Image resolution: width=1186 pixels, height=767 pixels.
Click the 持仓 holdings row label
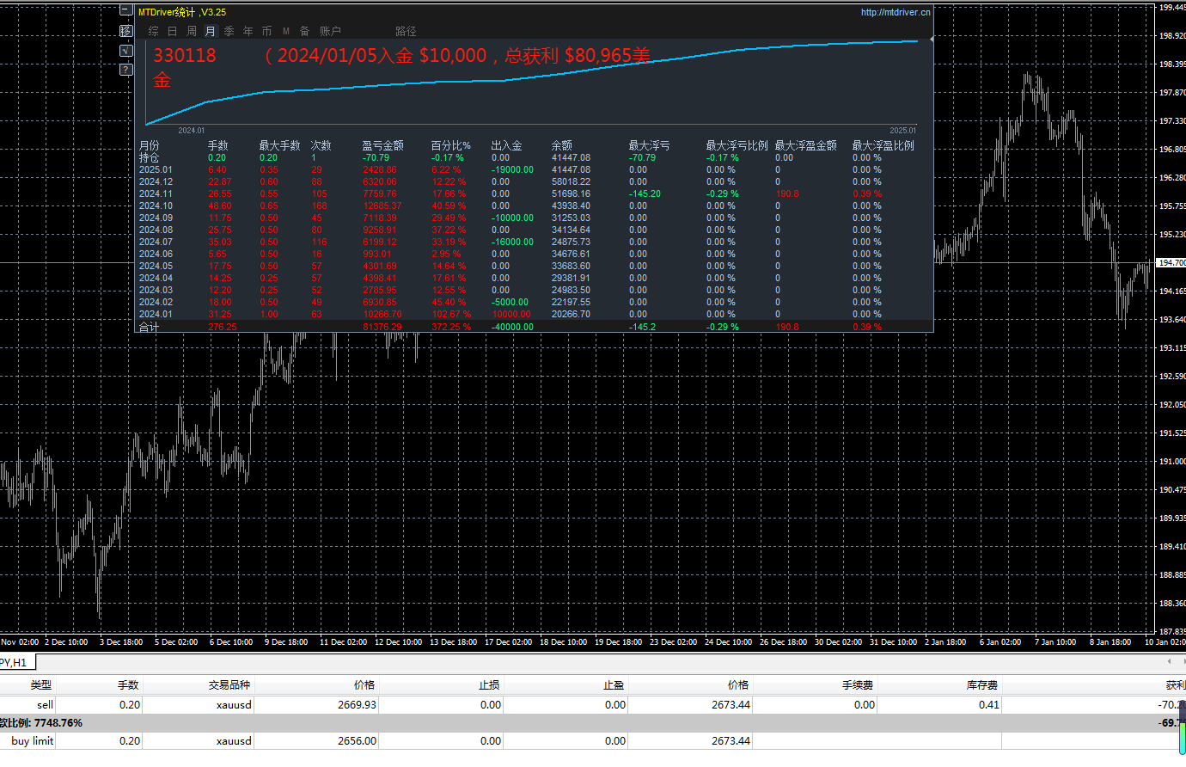(x=150, y=157)
